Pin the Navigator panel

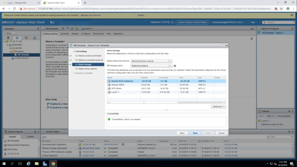pyautogui.click(x=38, y=29)
